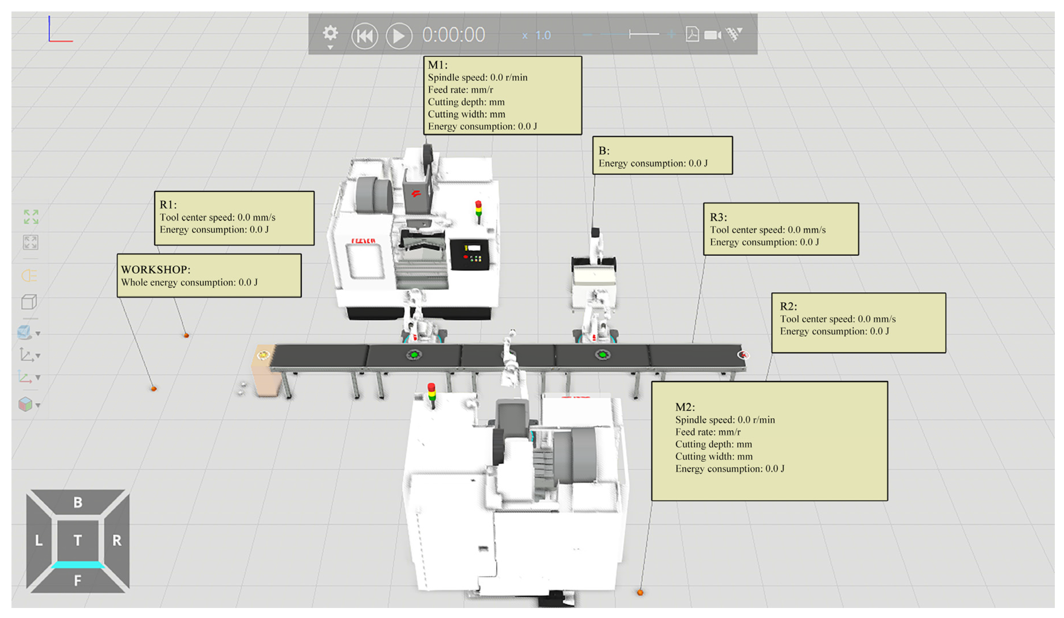Expand the render mode cube dropdown
The width and height of the screenshot is (1064, 618).
38,334
